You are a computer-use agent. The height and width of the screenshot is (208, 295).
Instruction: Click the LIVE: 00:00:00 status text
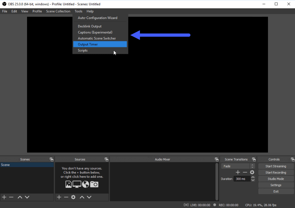pos(200,205)
